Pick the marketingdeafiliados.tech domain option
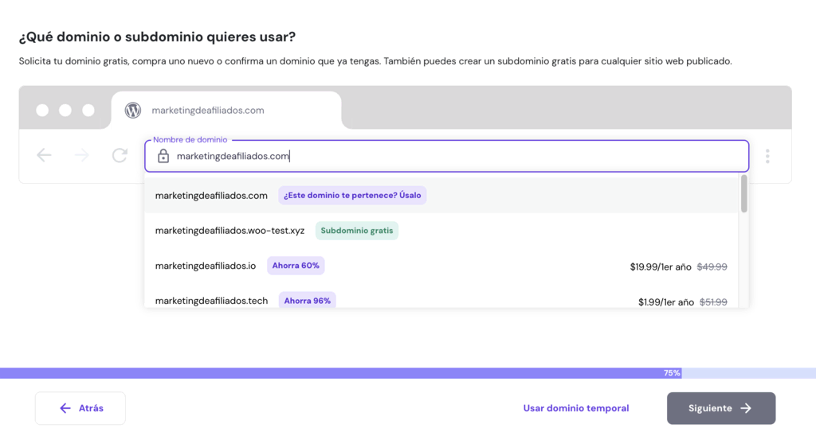Screen dimensions: 816x432 (211, 301)
